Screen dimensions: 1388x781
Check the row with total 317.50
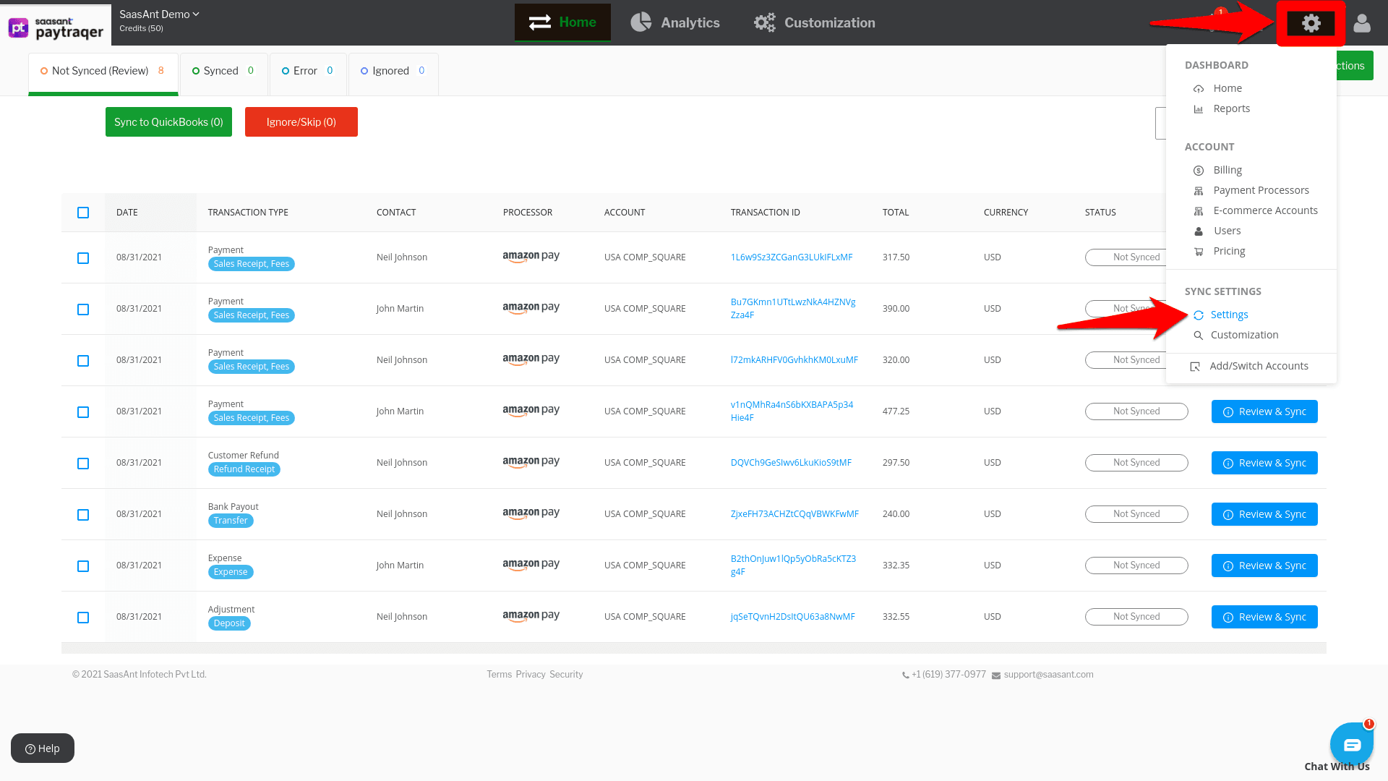coord(83,258)
